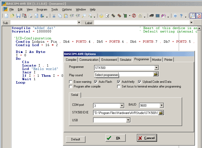
Task: Browse for the STK500 EXE file
Action: [x=161, y=113]
